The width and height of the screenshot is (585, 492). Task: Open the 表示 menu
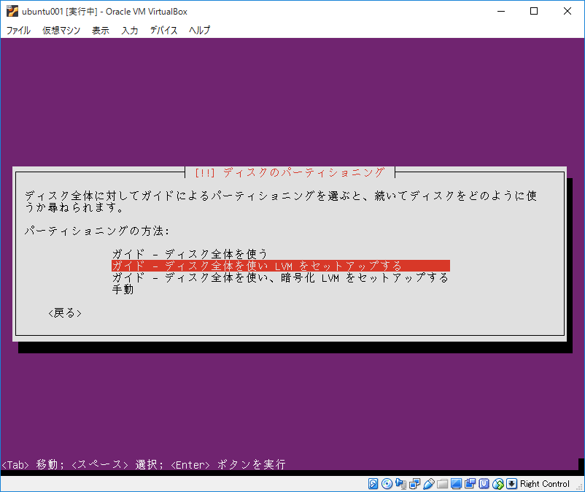(100, 31)
